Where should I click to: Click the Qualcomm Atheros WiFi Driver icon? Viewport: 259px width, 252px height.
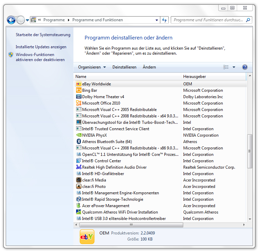coord(78,212)
